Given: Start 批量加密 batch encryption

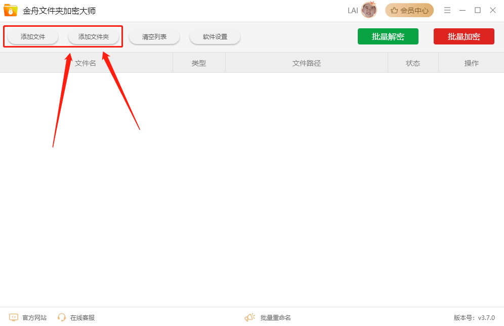Looking at the screenshot, I should [464, 36].
